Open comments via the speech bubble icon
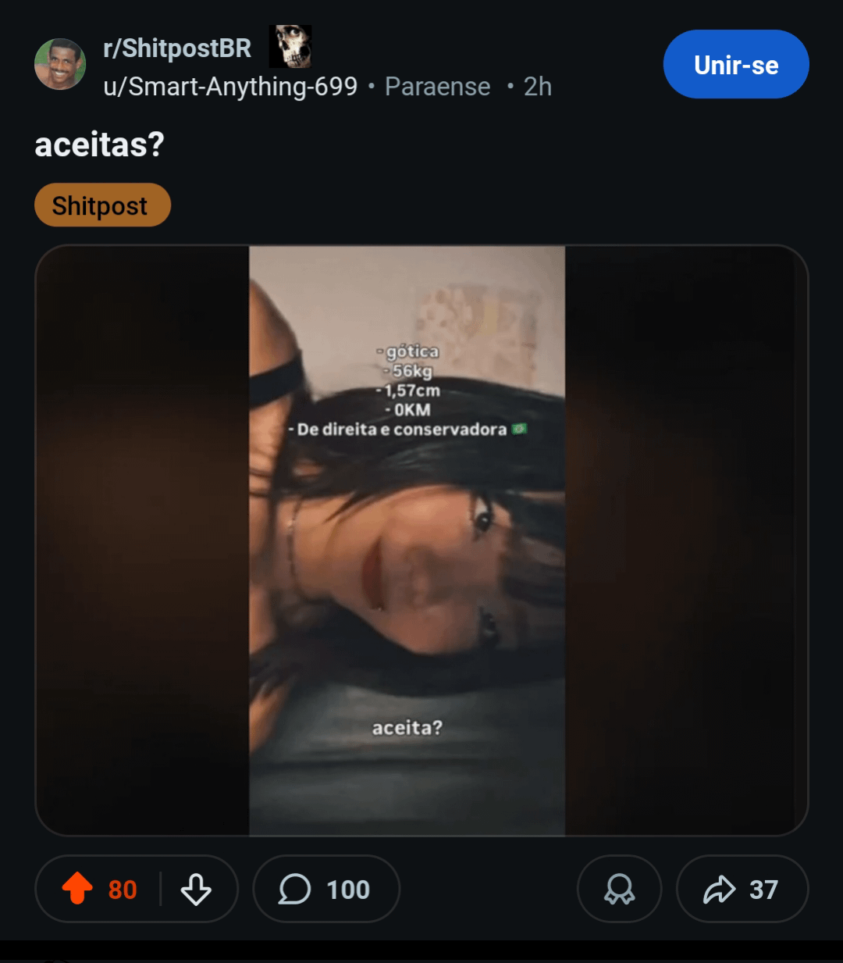 pyautogui.click(x=294, y=889)
